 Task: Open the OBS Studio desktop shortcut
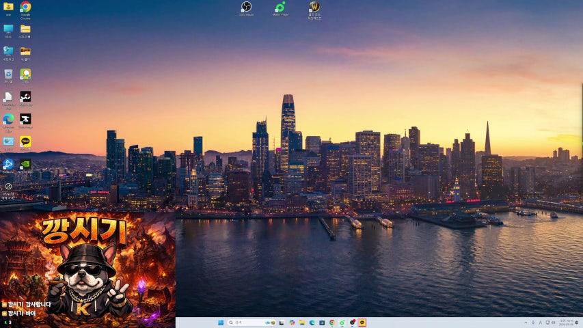point(246,7)
